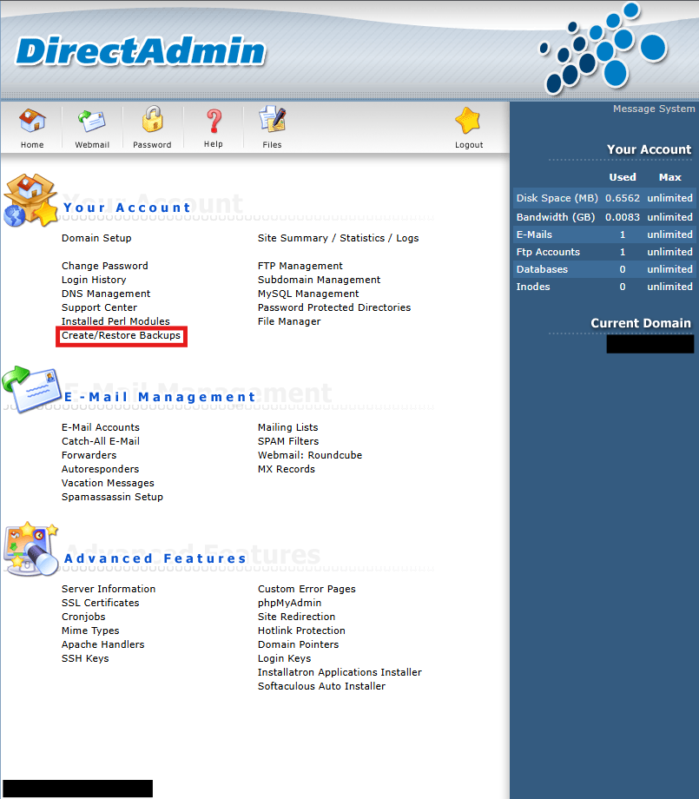The image size is (699, 799).
Task: Click the Logout star icon
Action: tap(468, 121)
